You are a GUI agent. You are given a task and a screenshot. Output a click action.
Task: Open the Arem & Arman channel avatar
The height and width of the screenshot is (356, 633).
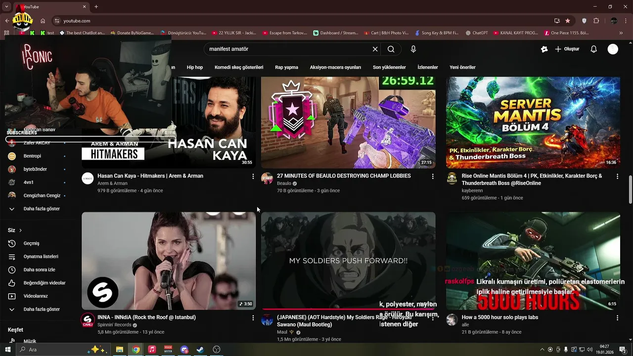tap(88, 178)
